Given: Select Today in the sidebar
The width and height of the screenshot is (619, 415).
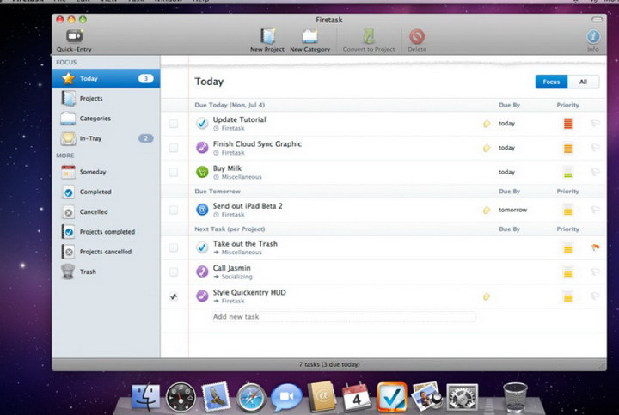Looking at the screenshot, I should pos(106,78).
